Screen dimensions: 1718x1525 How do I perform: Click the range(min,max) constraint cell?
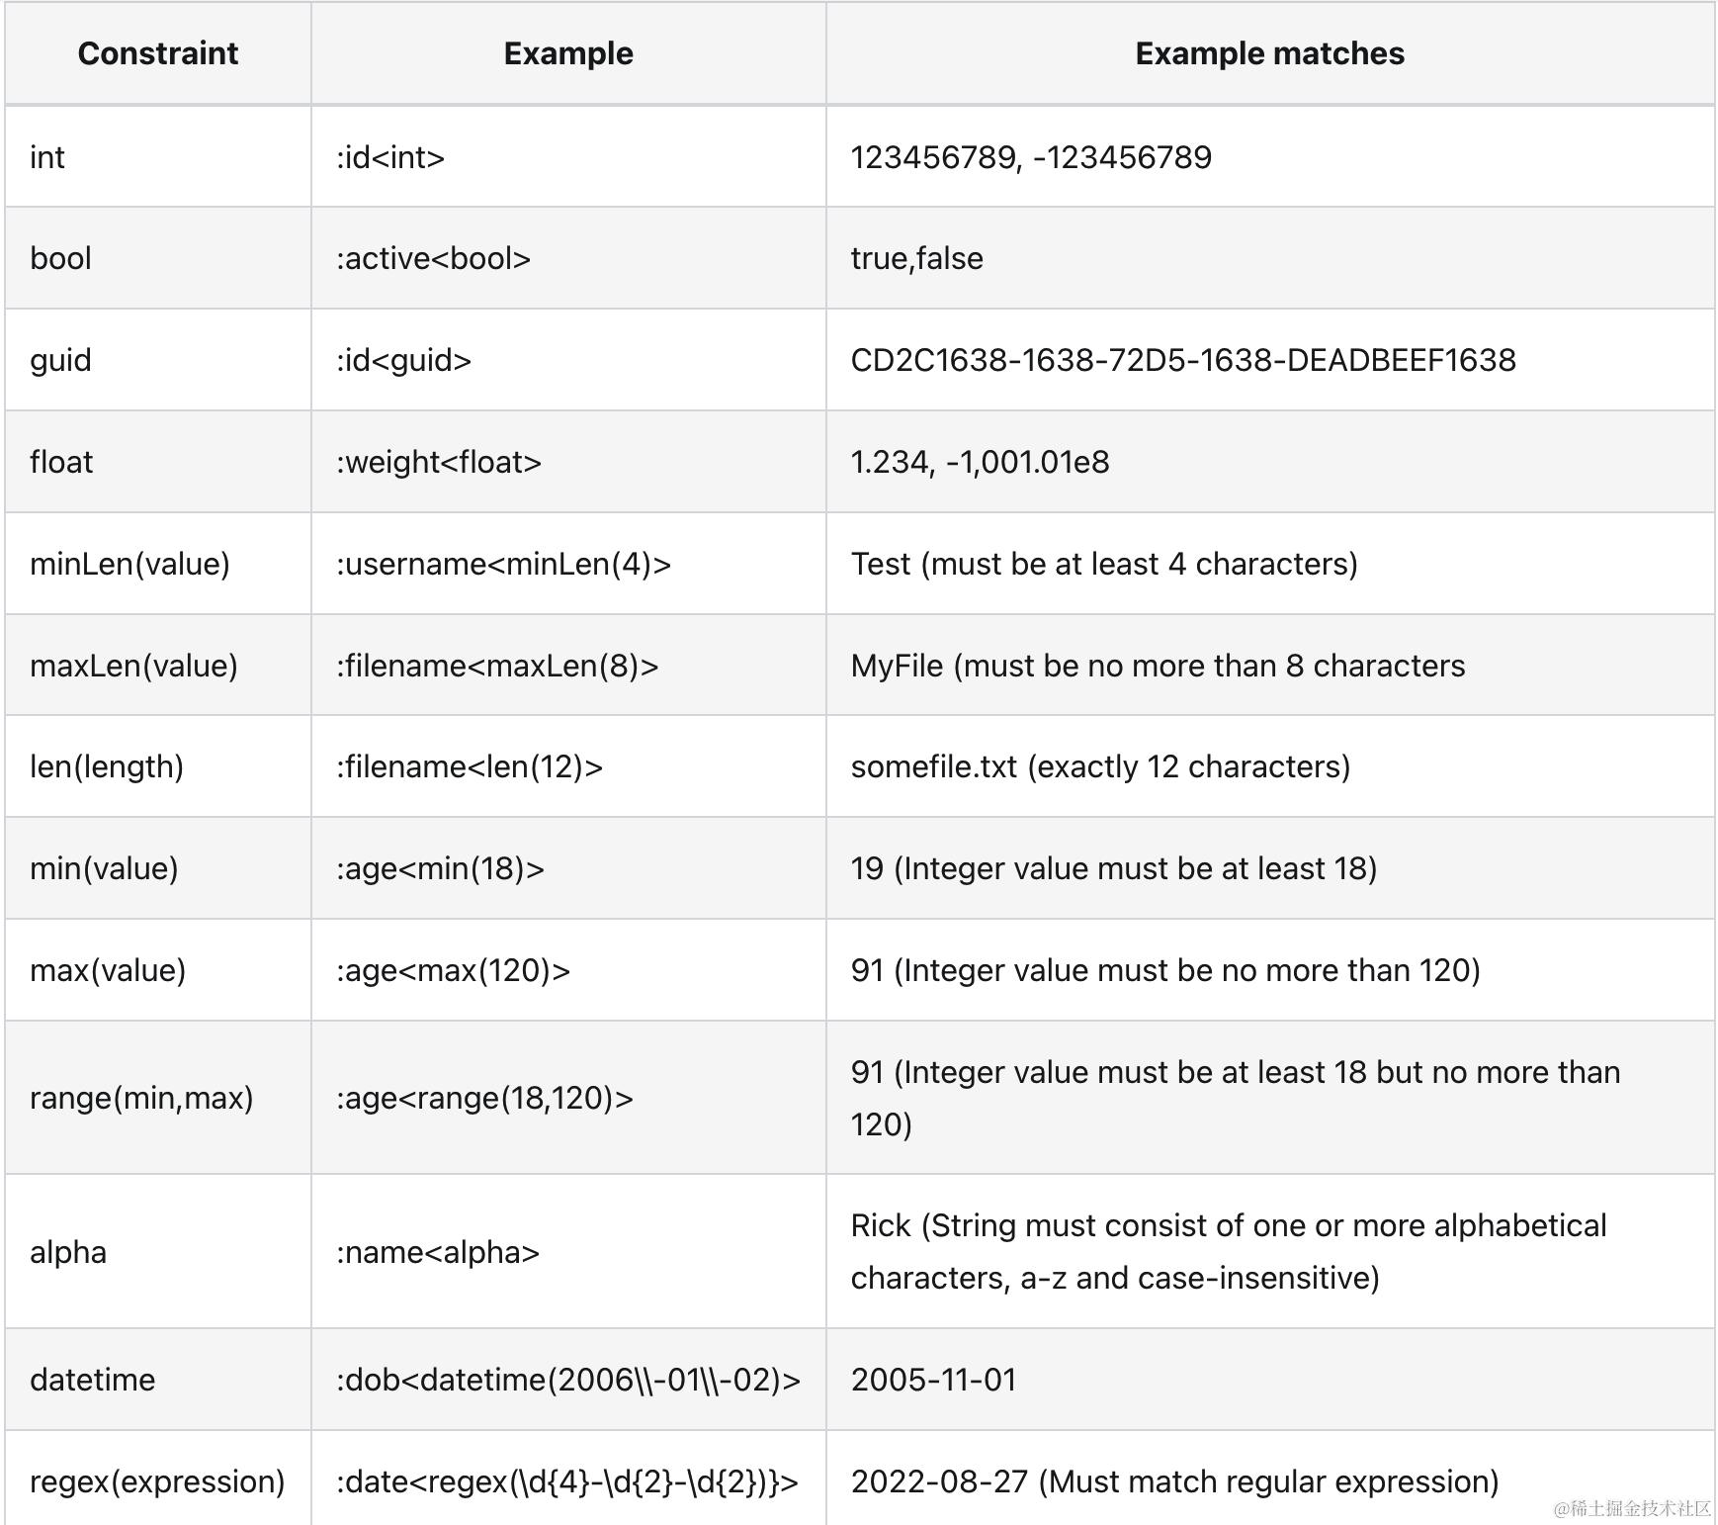point(141,1098)
